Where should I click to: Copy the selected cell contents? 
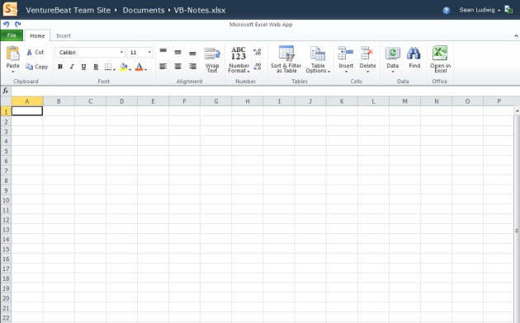coord(37,67)
